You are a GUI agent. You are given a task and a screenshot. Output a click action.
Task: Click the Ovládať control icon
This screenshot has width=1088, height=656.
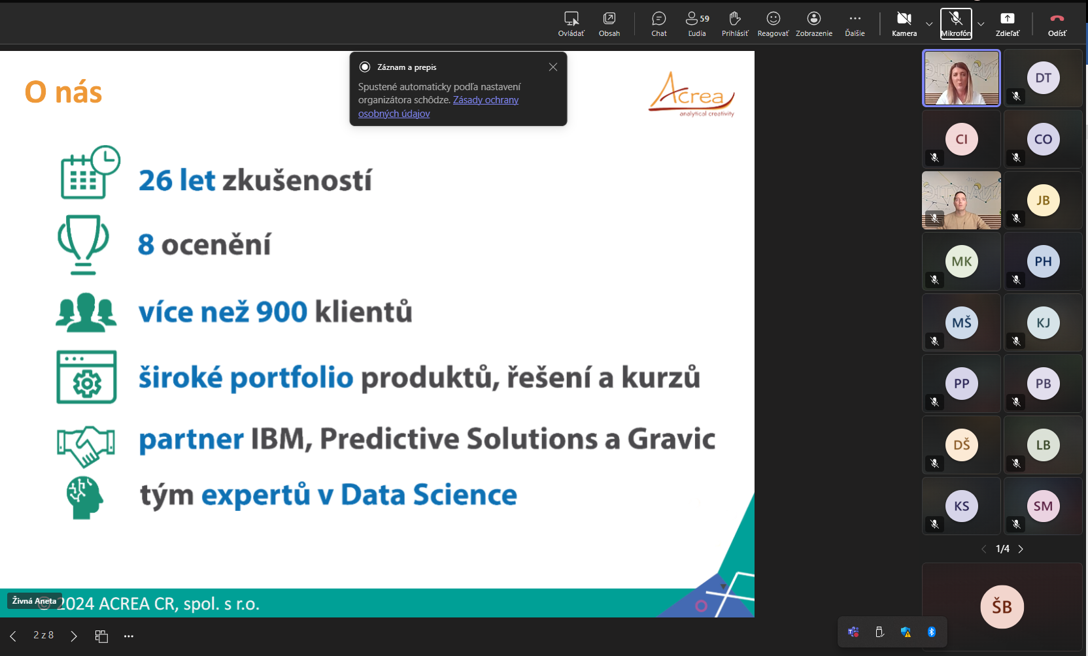[571, 24]
